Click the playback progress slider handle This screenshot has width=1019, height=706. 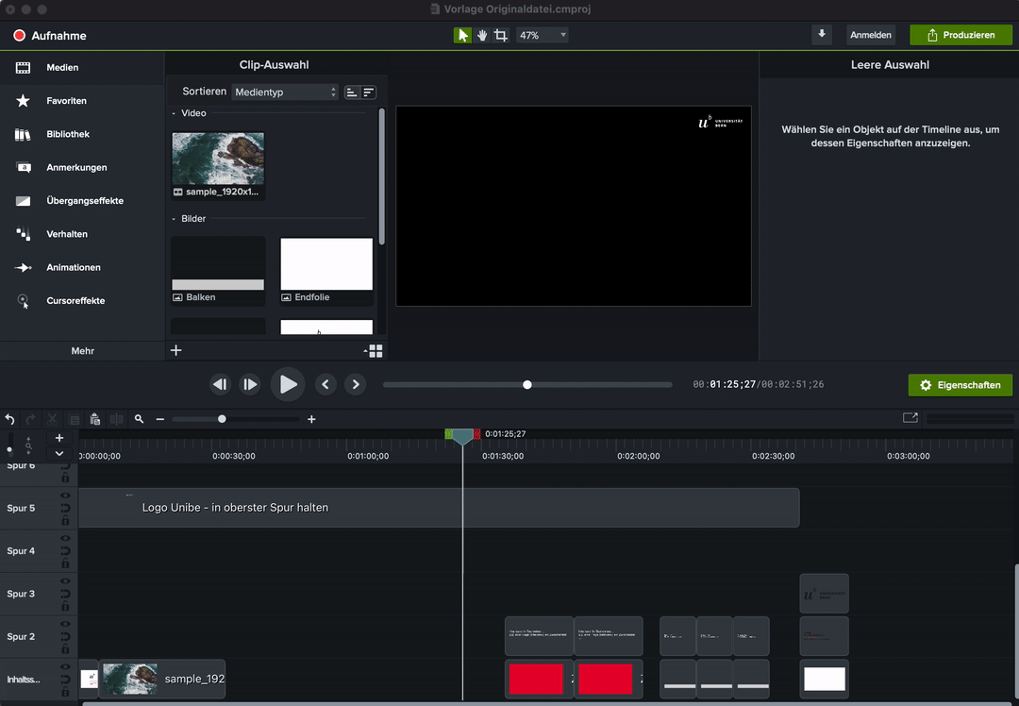527,385
